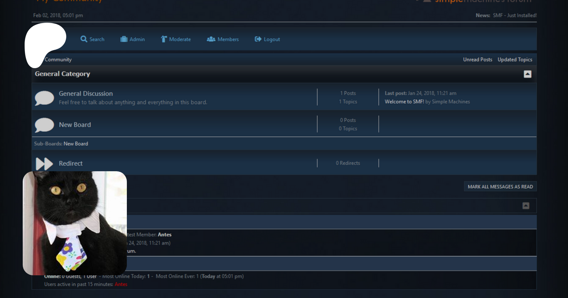Click the Search magnifier icon
This screenshot has height=298, width=568.
pyautogui.click(x=84, y=39)
